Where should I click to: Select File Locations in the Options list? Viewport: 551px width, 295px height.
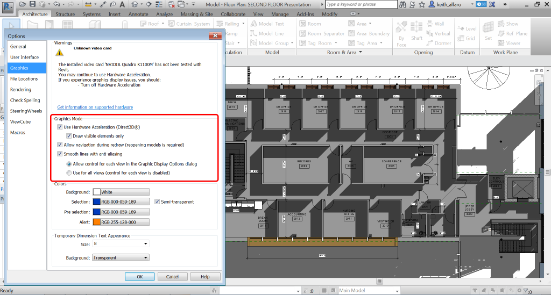pyautogui.click(x=24, y=79)
